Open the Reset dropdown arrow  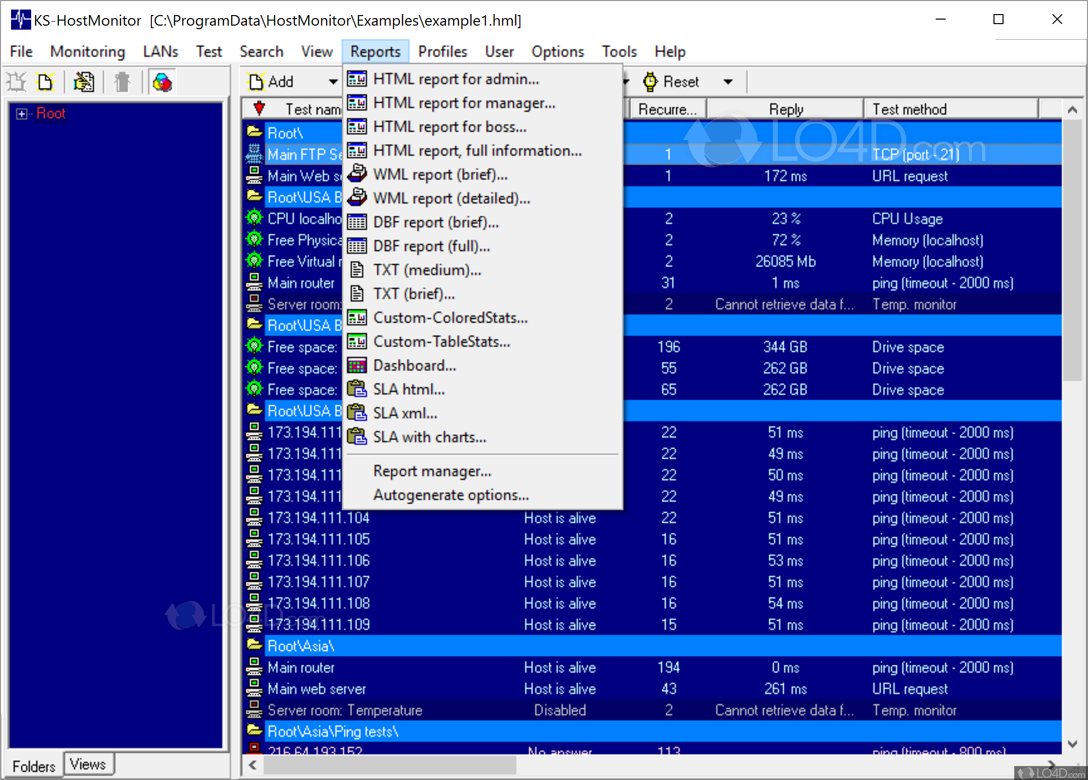(728, 82)
